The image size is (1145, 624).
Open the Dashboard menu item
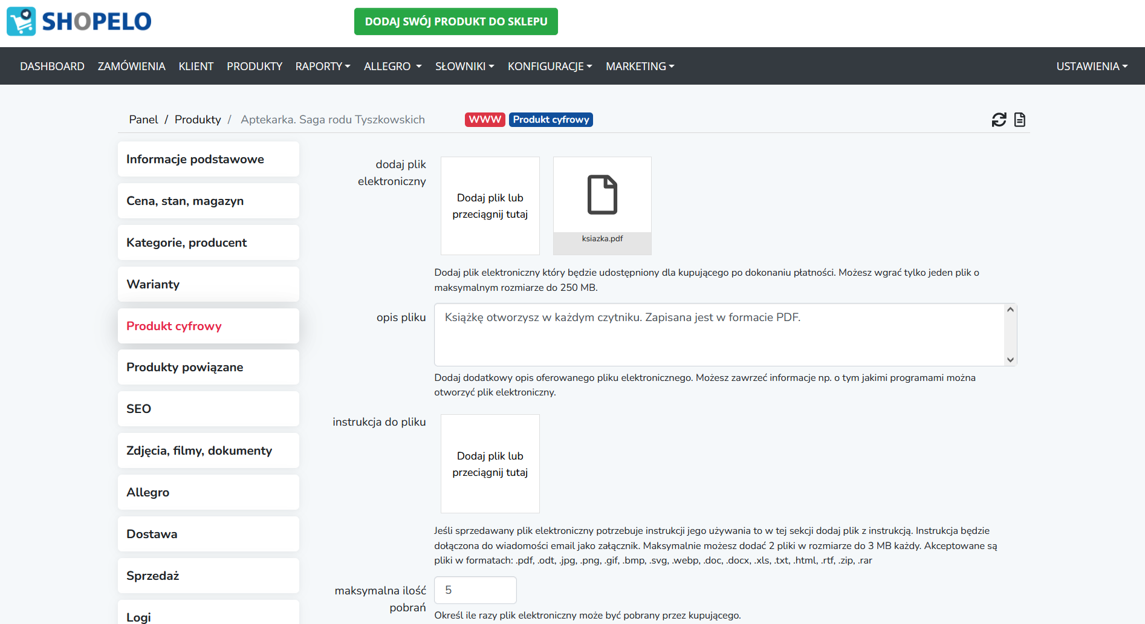[x=52, y=67]
